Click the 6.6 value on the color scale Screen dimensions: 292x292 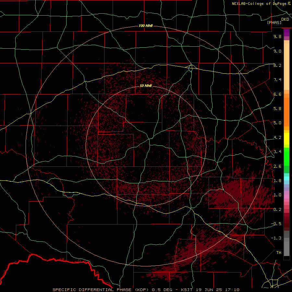pyautogui.click(x=277, y=94)
